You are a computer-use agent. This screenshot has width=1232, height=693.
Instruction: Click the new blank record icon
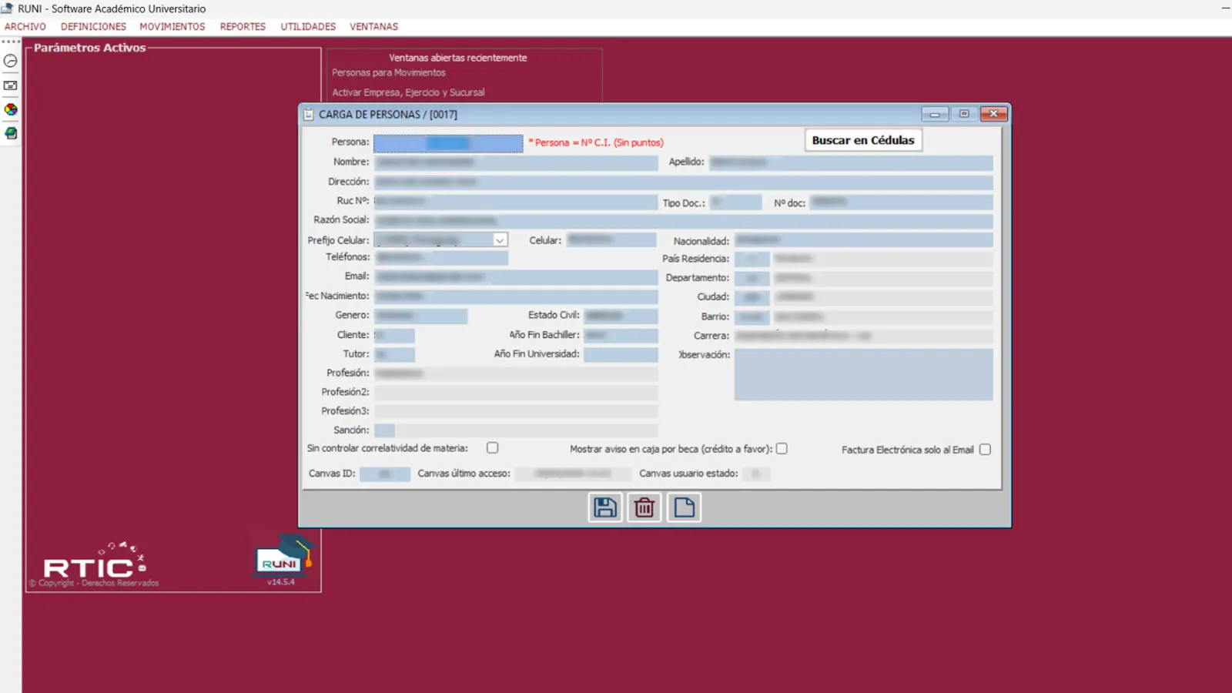684,507
